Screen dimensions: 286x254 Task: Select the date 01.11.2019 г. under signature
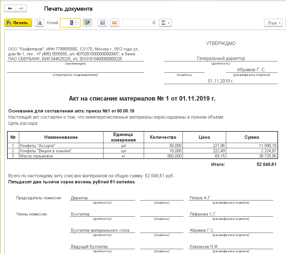click(x=221, y=81)
